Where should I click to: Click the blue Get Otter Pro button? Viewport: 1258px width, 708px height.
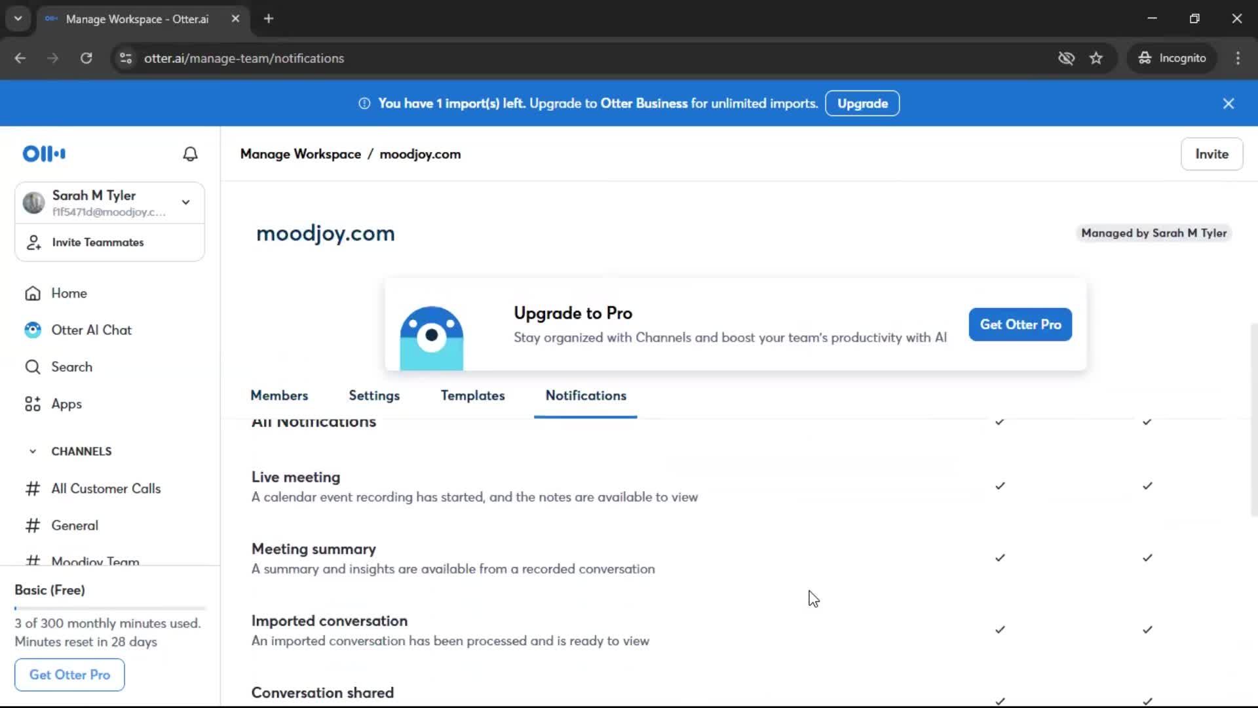1020,324
